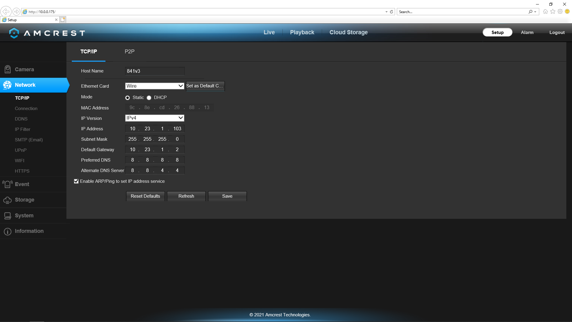572x322 pixels.
Task: Open browser home page icon
Action: 545,12
